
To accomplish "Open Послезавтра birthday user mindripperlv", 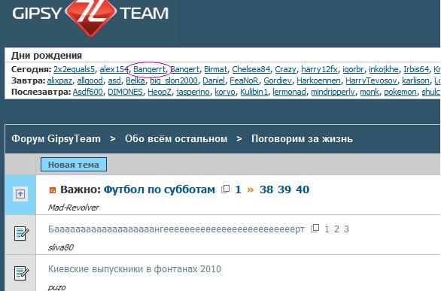I will (333, 92).
